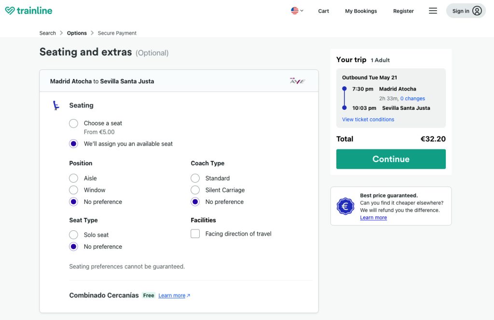Open Combinado Cercanías Learn more link
Viewport: 494px width, 320px height.
[174, 295]
